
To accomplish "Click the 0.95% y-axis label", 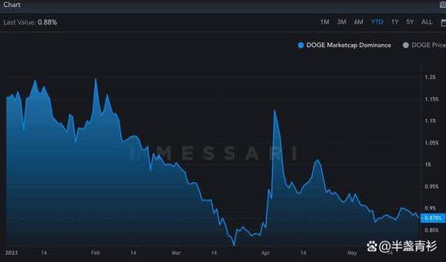I will pos(432,187).
